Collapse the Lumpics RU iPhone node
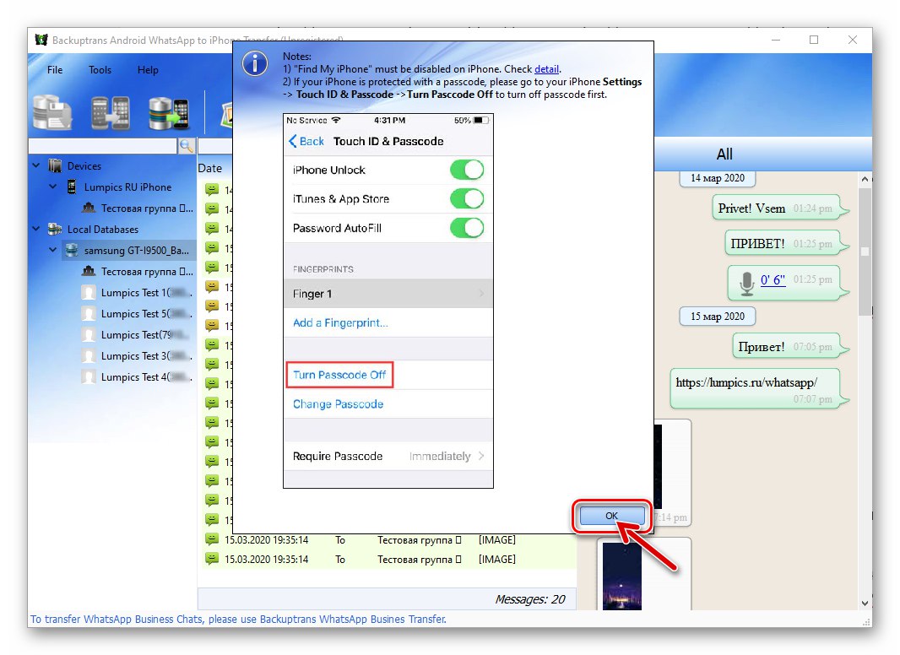This screenshot has height=655, width=900. [53, 187]
